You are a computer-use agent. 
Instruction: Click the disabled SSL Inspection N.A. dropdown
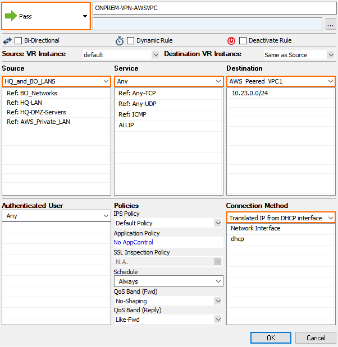[x=168, y=262]
